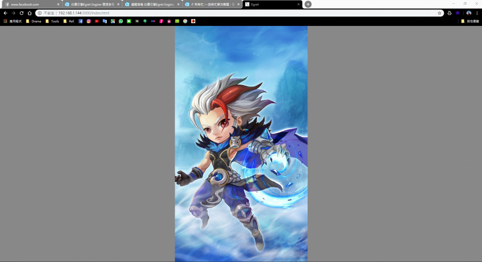Open the Chrome profile avatar
The width and height of the screenshot is (482, 262).
[469, 13]
